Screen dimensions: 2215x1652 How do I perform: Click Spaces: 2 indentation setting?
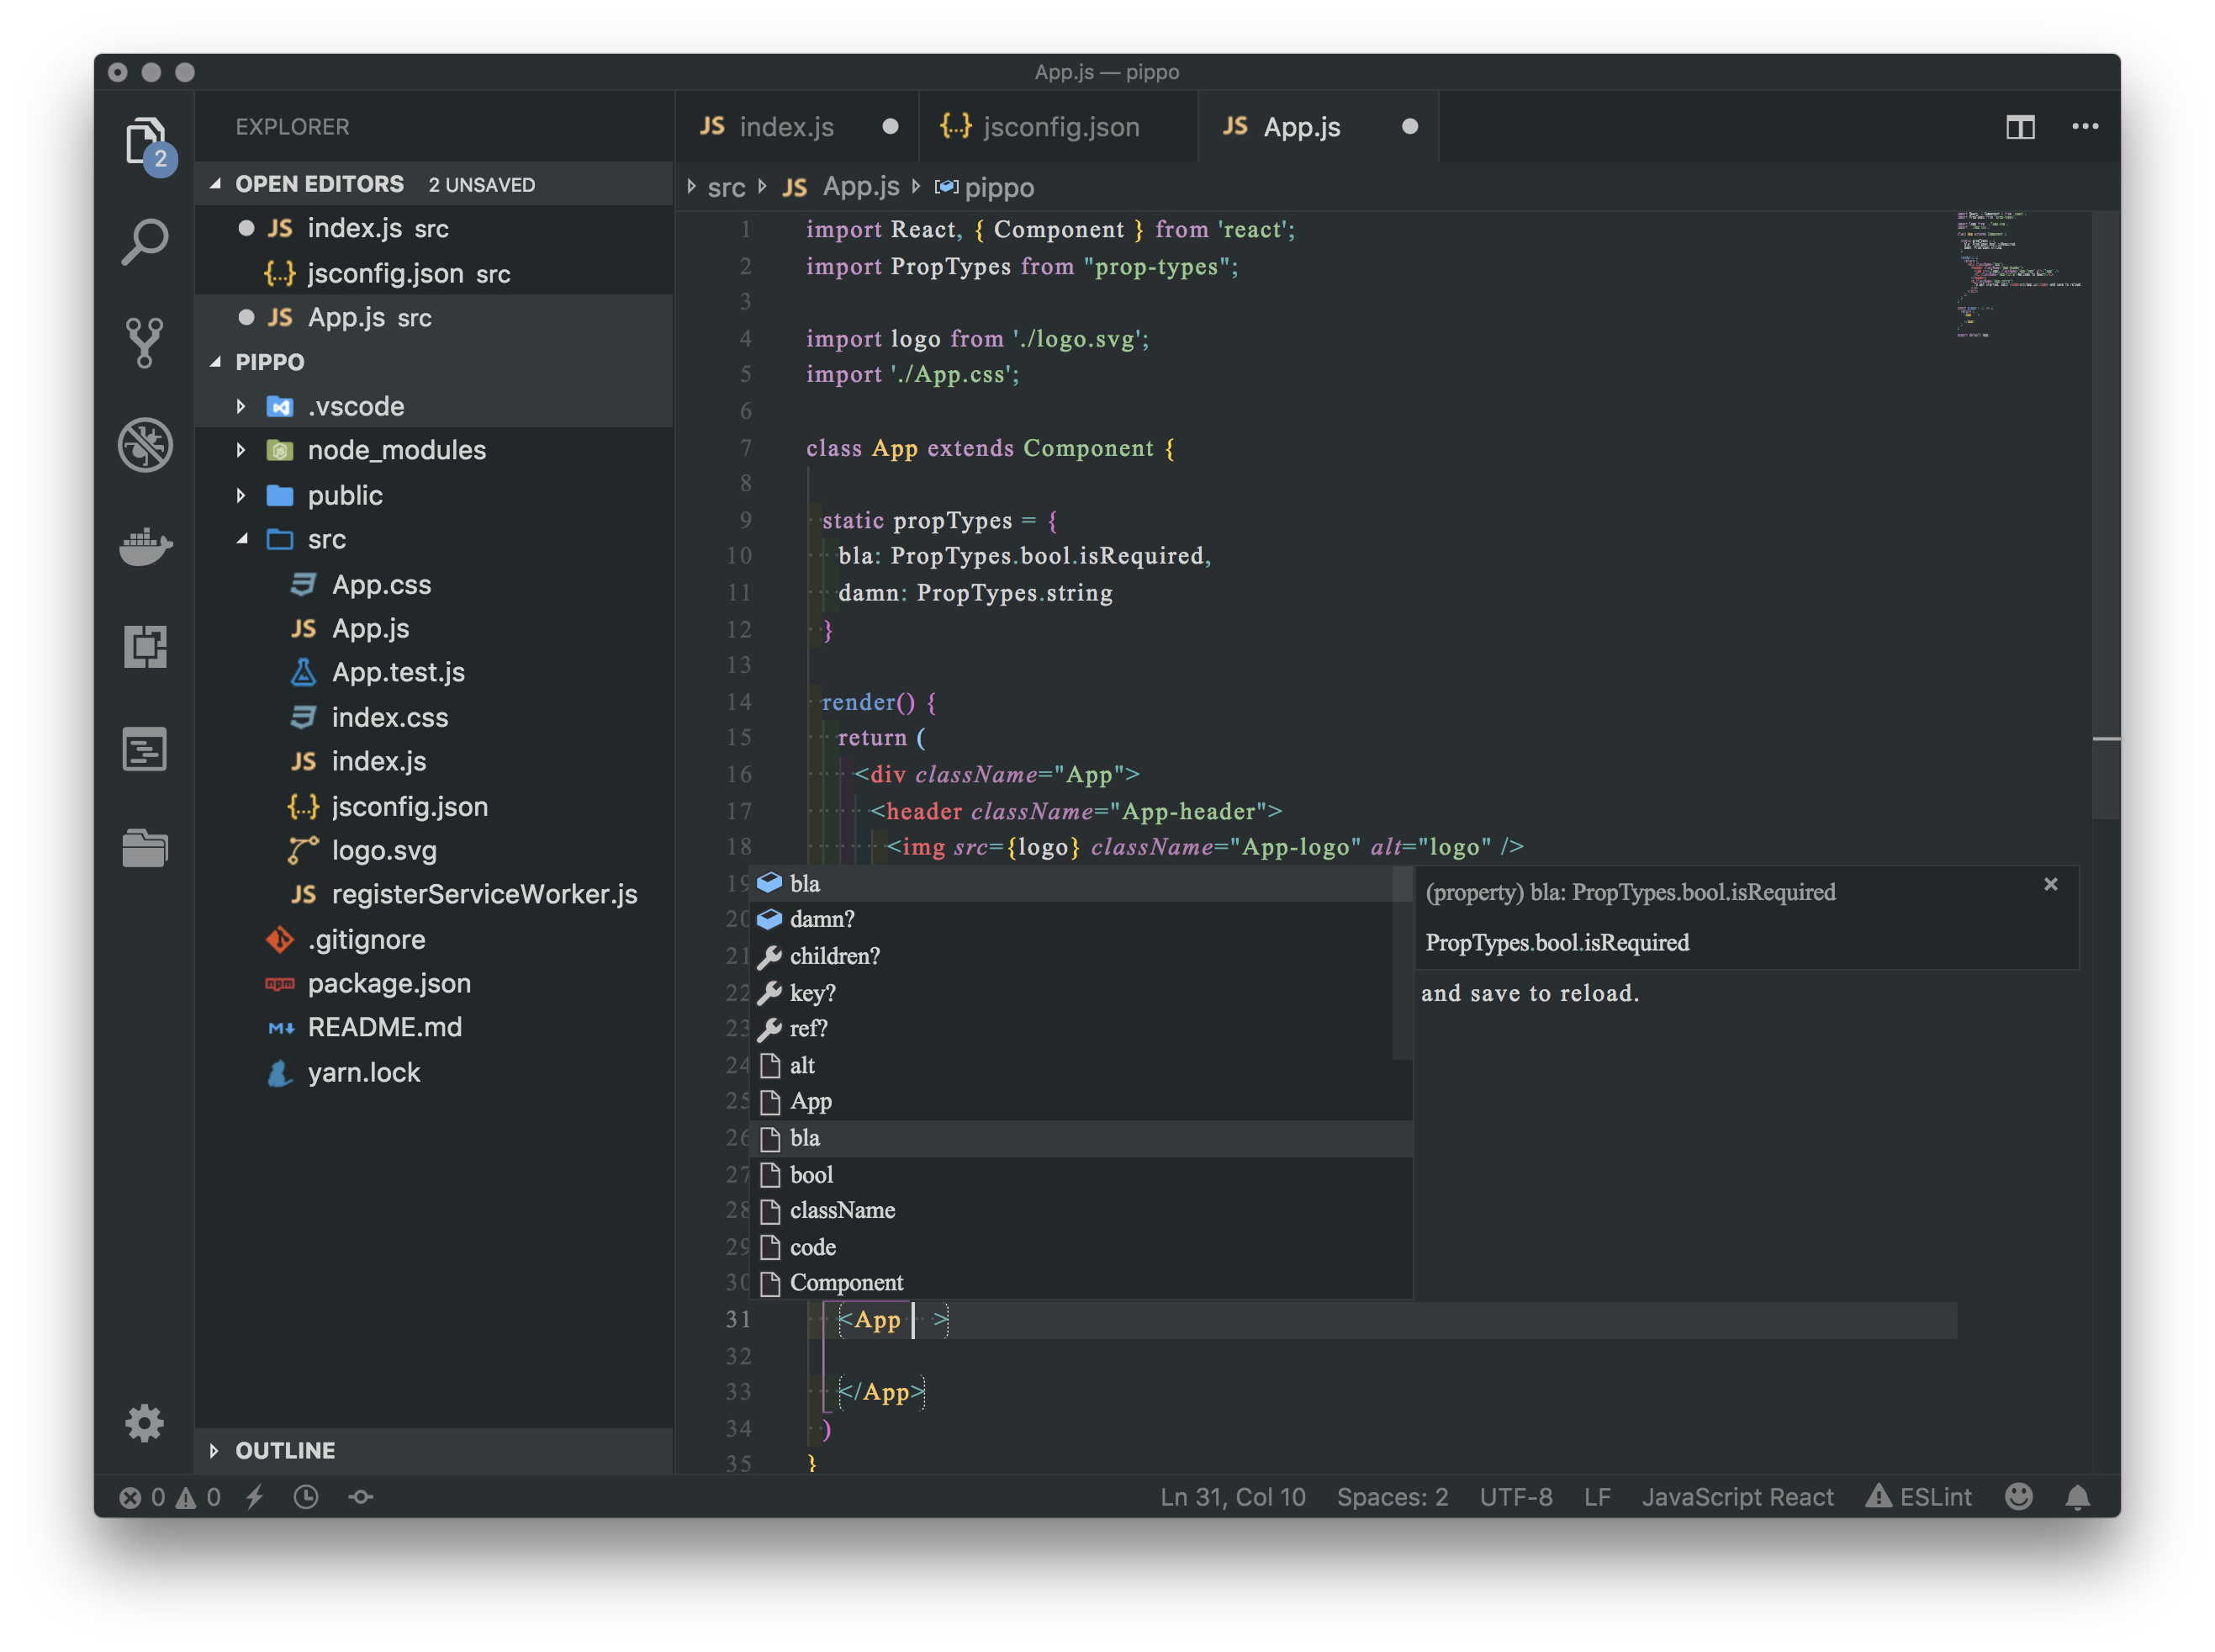click(1393, 1497)
